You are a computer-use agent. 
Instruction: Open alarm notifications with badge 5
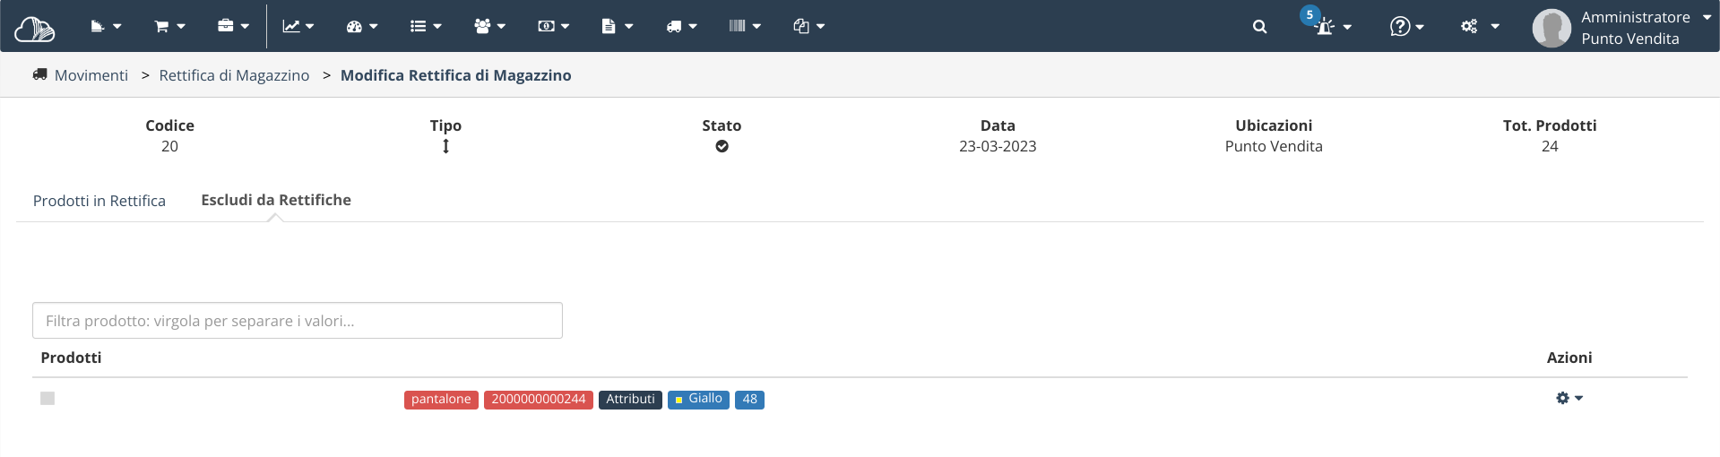pos(1327,23)
